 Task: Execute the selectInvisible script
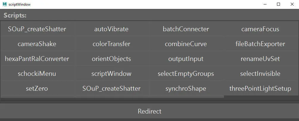(x=260, y=74)
